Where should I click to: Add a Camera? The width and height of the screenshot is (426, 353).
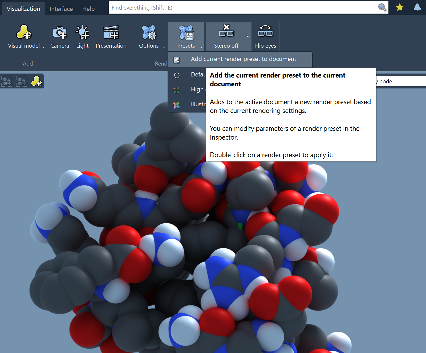(x=60, y=37)
